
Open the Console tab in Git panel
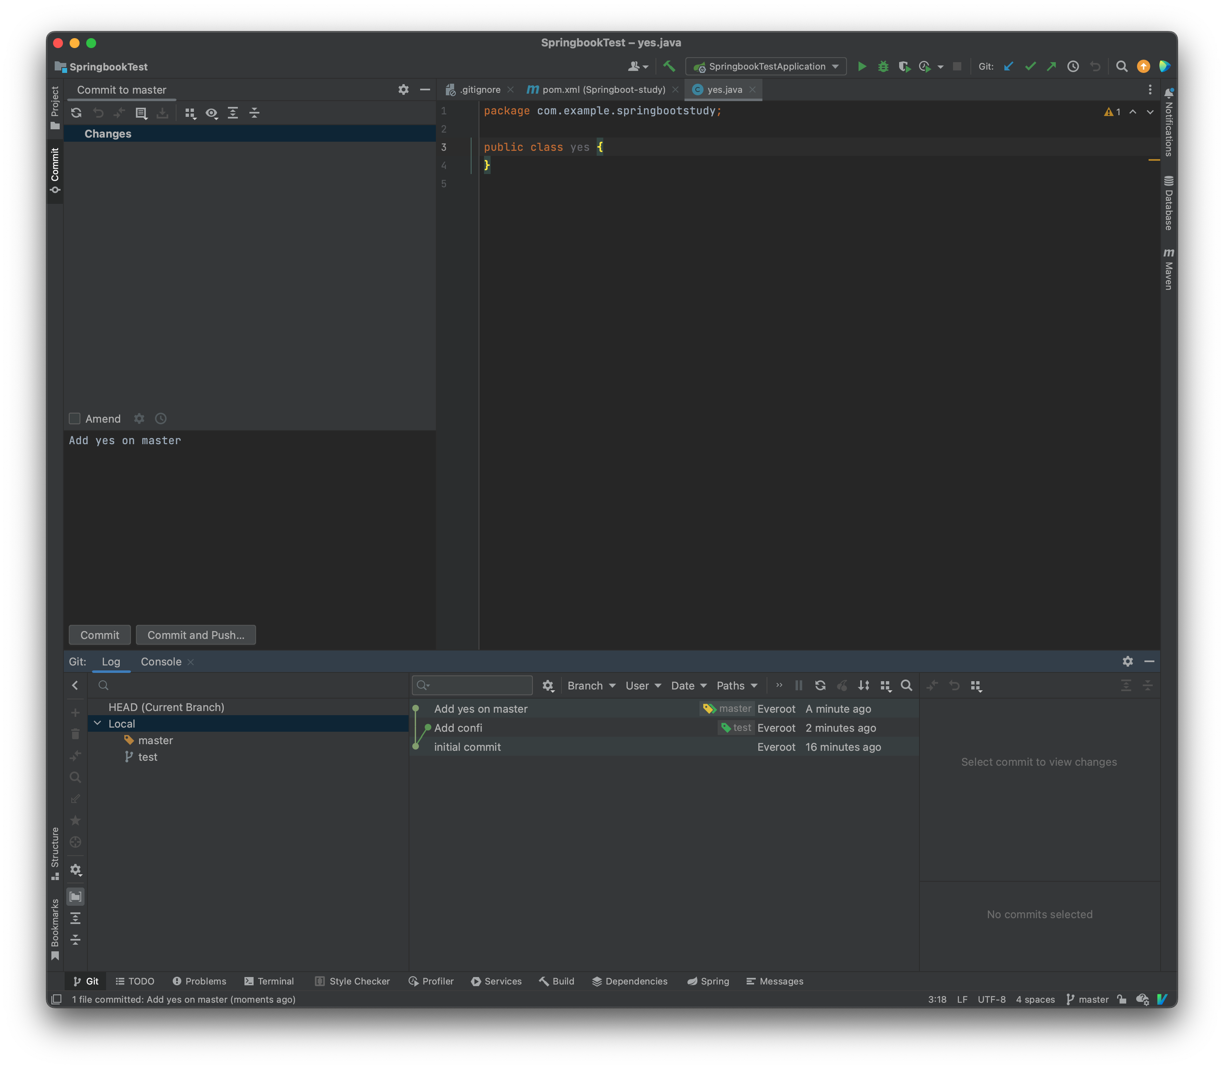click(x=161, y=662)
